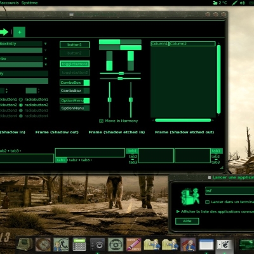The width and height of the screenshot is (254, 254).
Task: Click the pen icon in the top panel
Action: [235, 3]
